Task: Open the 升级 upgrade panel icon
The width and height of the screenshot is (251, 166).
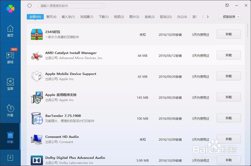Action: (10, 110)
